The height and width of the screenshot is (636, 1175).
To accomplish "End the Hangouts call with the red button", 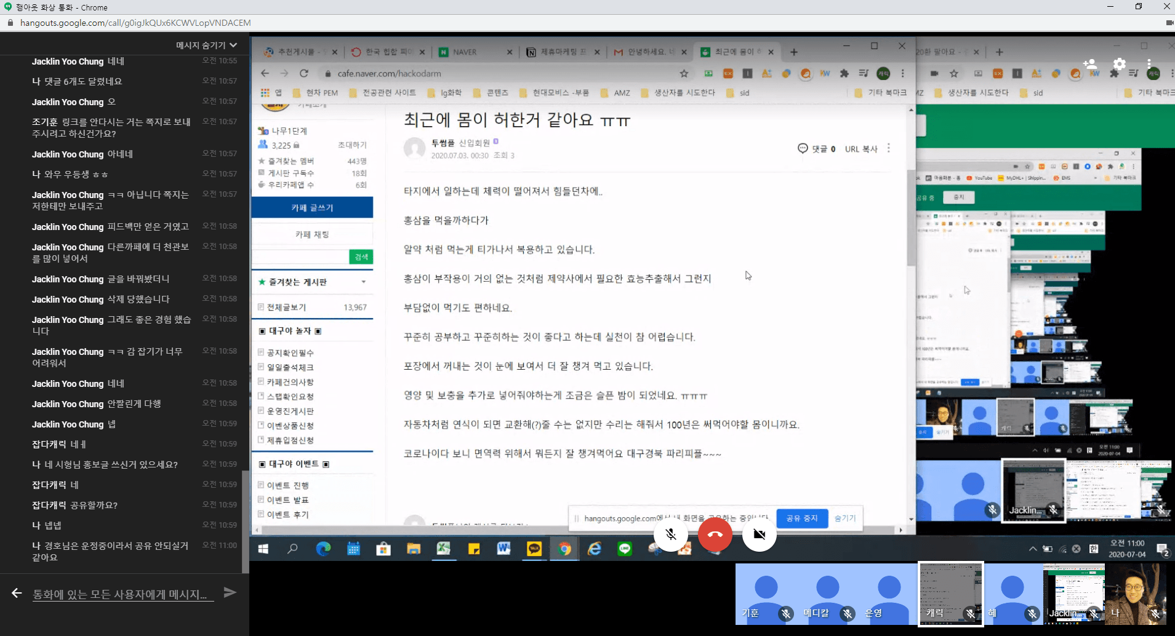I will tap(714, 535).
